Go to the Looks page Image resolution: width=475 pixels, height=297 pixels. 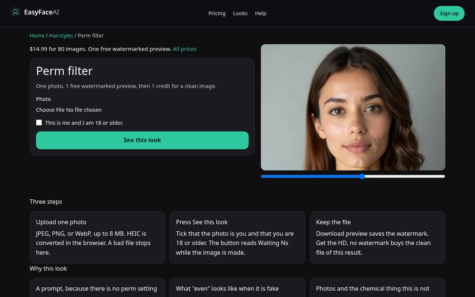(x=240, y=13)
